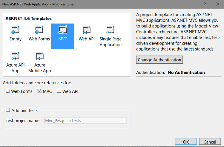Screen dimensions: 224x147
Task: Click the Cancel button
Action: [210, 142]
